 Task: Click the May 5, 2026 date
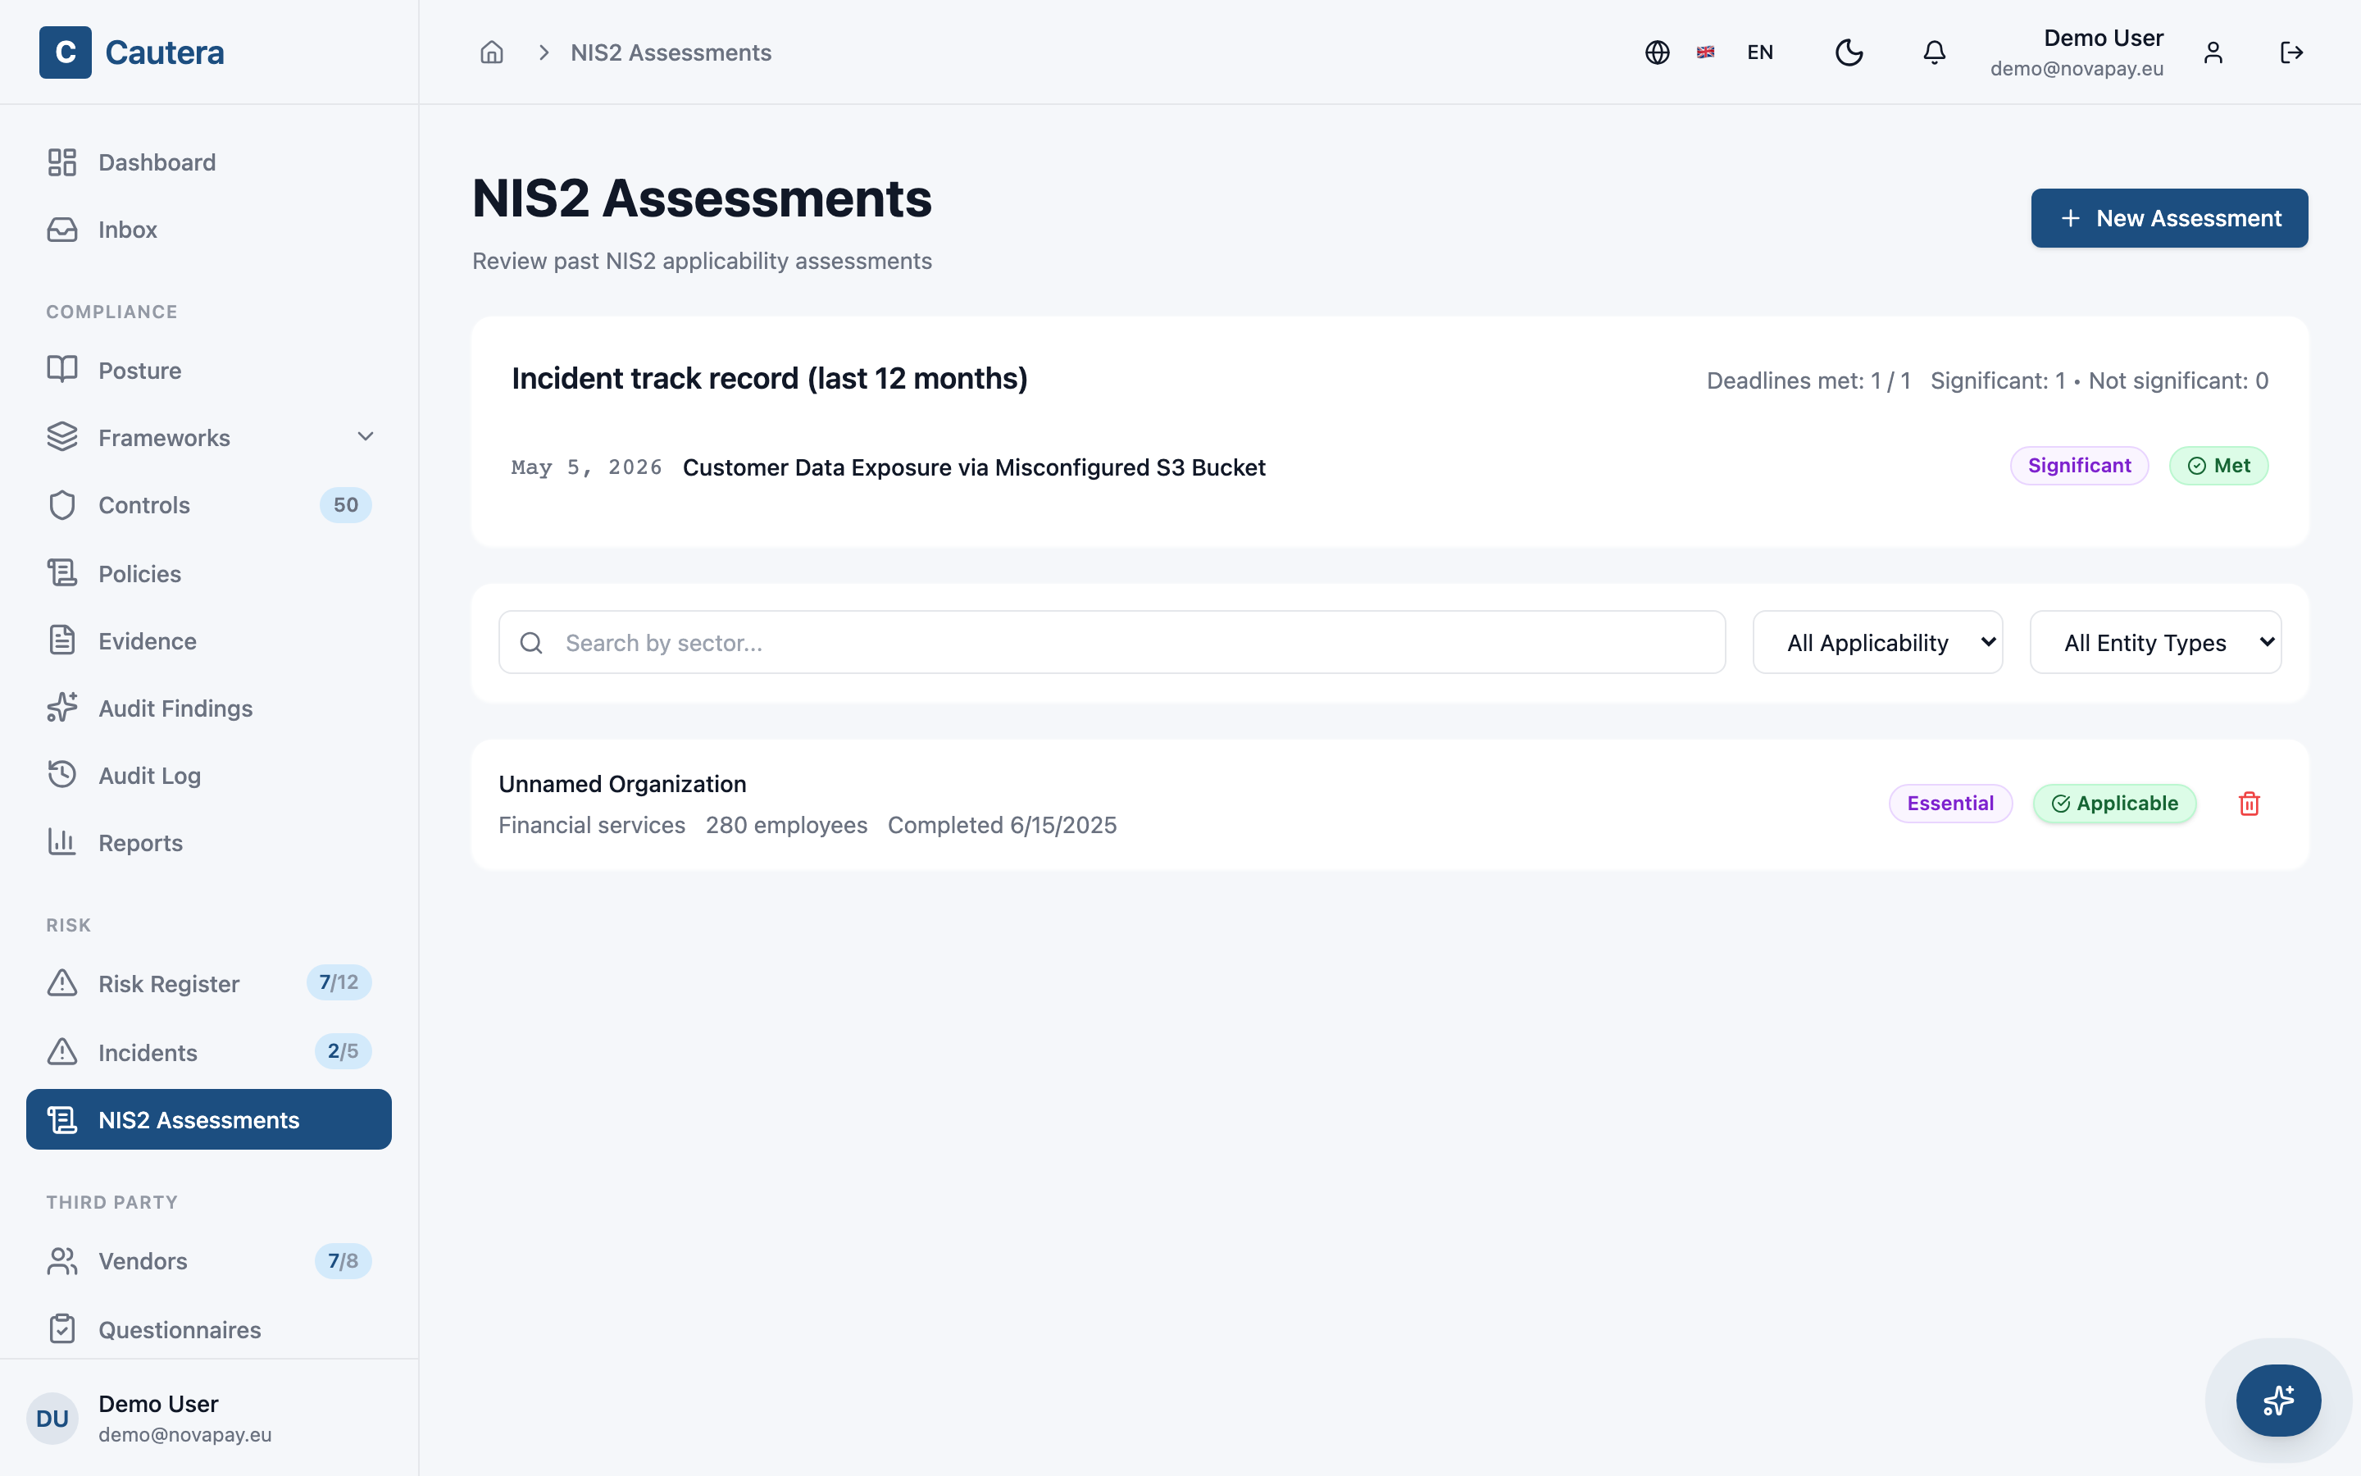click(586, 467)
